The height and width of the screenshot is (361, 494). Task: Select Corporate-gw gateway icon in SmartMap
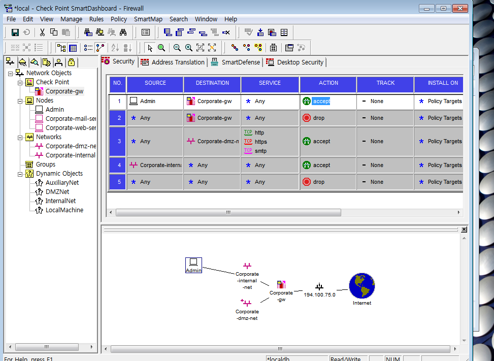[x=281, y=285]
